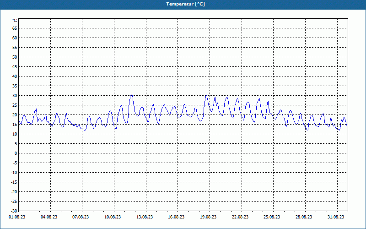Pick the 10.08.23 x-axis date label
366x229 pixels.
pos(113,217)
